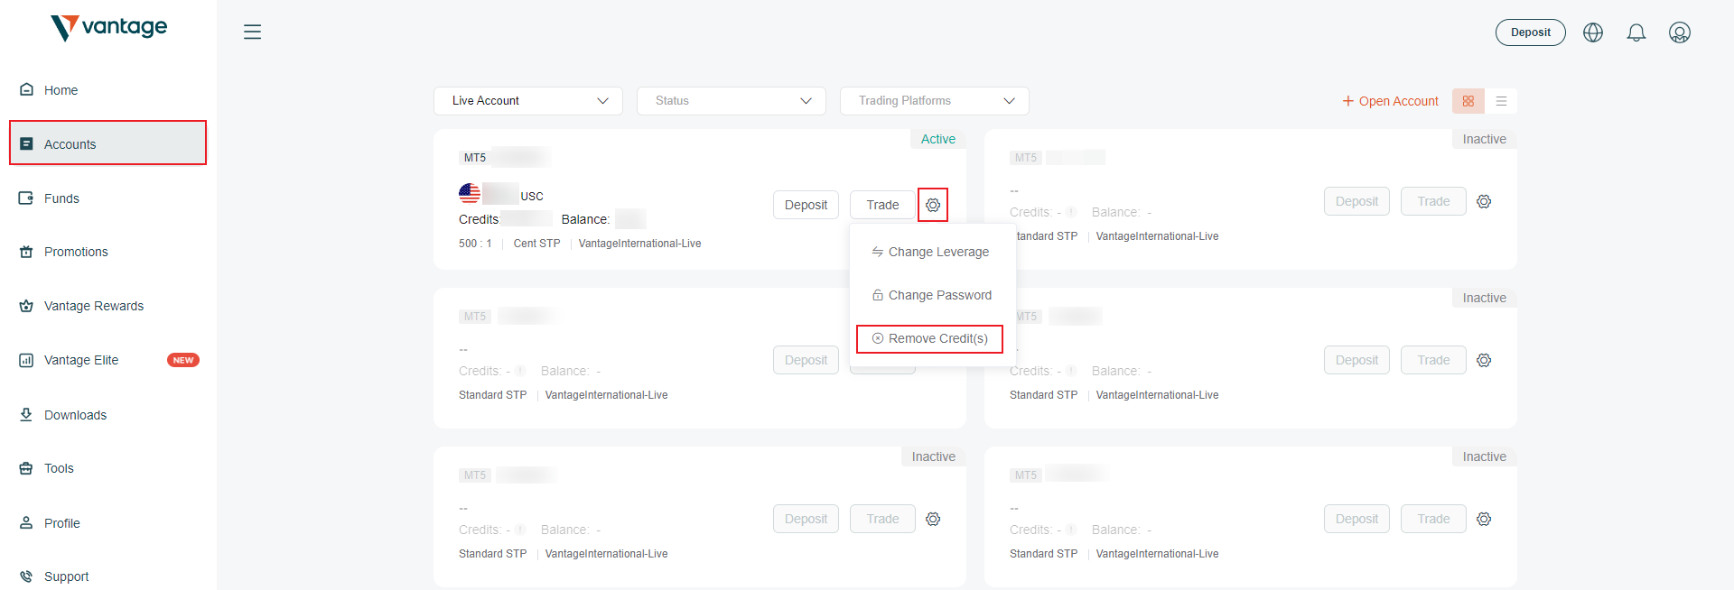Click the Credits info icon on the bottom-right card
The image size is (1734, 590).
1071,530
